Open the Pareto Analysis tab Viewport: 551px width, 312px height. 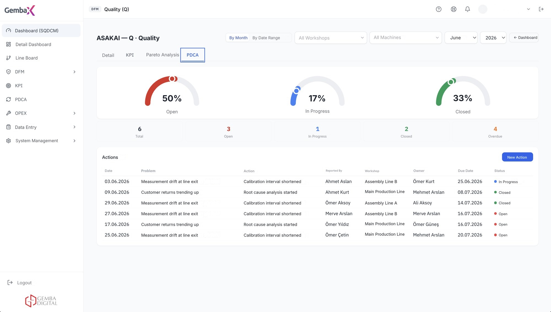pos(163,55)
